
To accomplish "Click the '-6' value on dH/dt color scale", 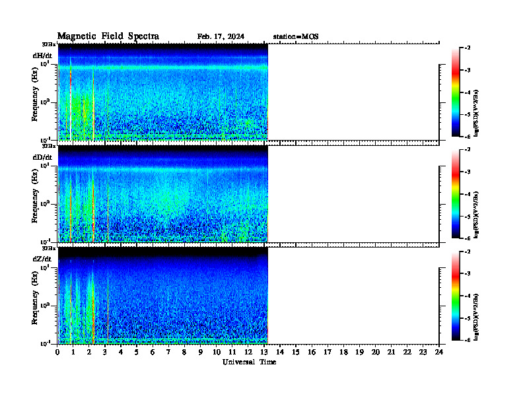I will [x=468, y=137].
